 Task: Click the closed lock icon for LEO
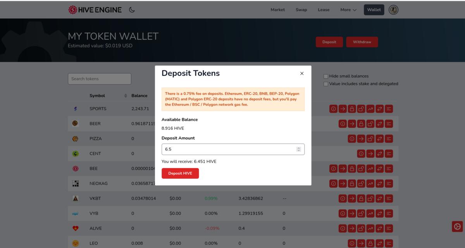pos(370,244)
